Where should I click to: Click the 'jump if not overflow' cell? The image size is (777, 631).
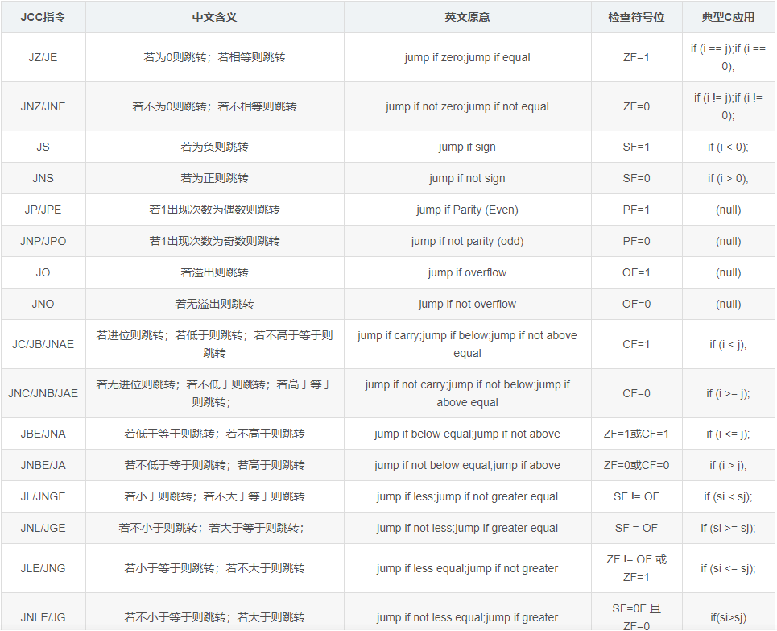(467, 304)
